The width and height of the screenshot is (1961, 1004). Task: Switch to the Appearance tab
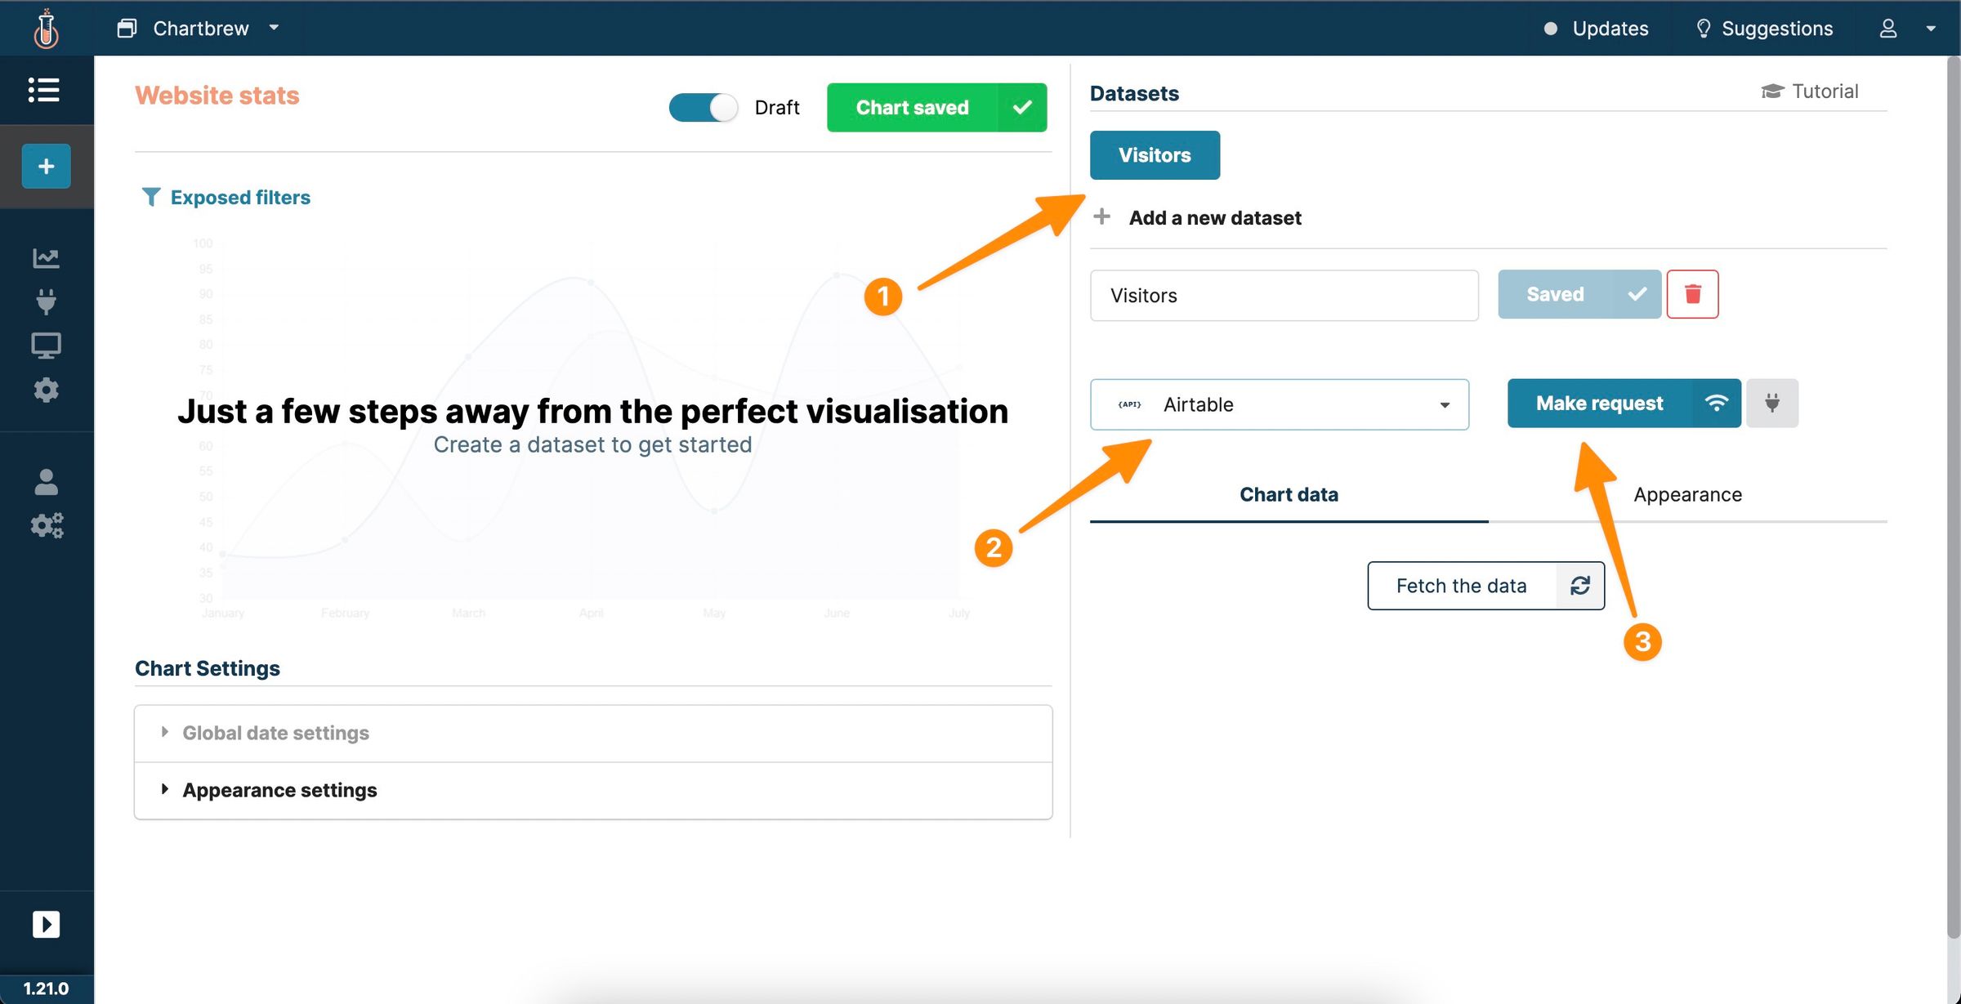1686,493
